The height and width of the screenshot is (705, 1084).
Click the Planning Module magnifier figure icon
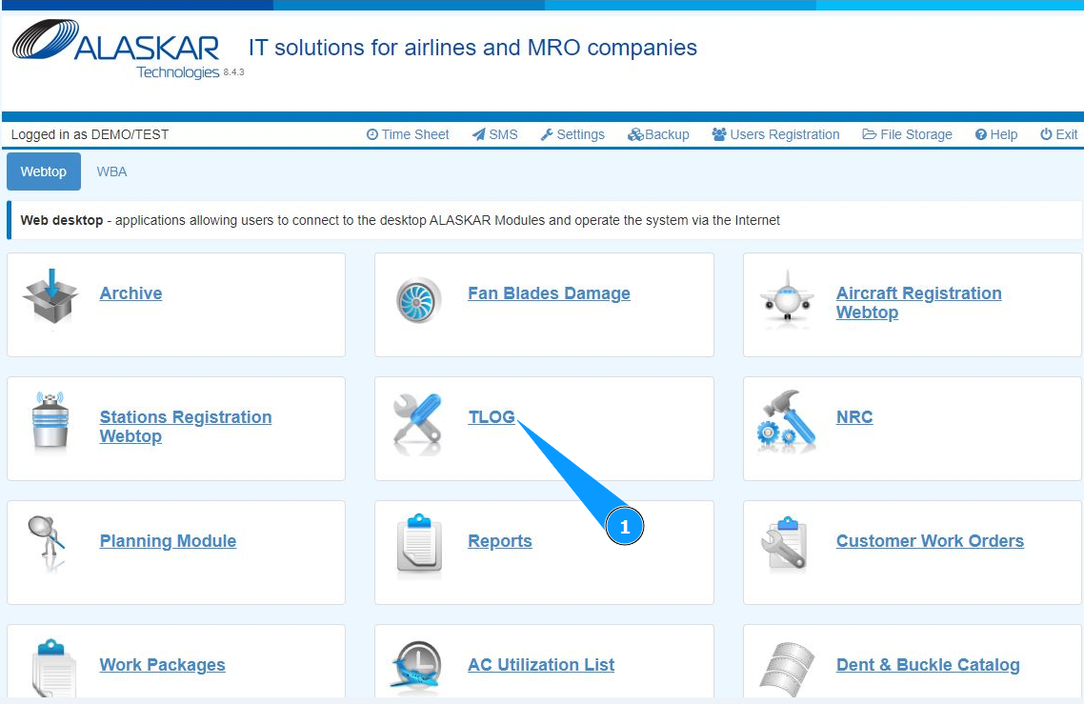[47, 543]
